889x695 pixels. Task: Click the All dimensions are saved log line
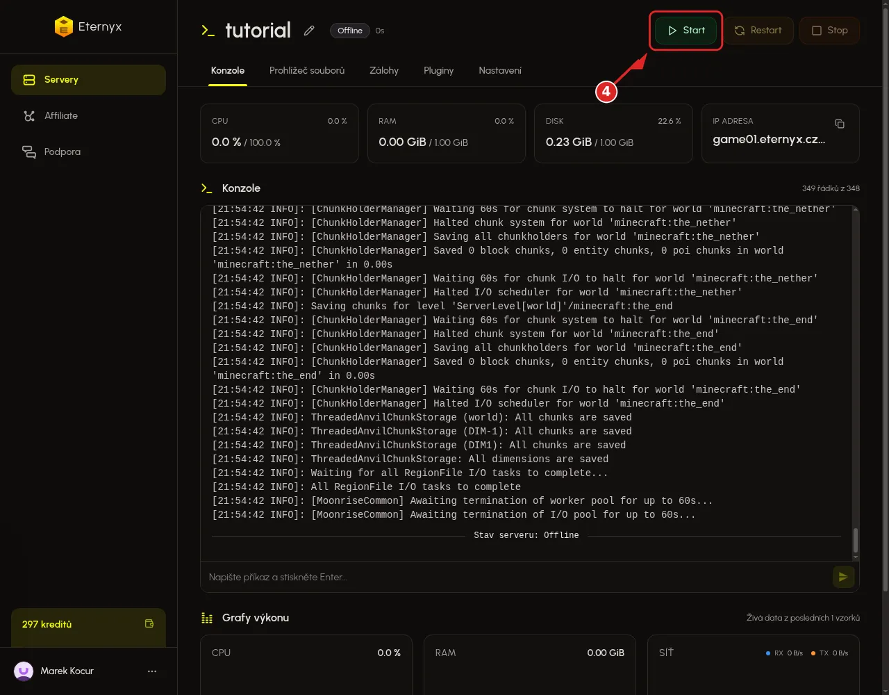pyautogui.click(x=410, y=459)
